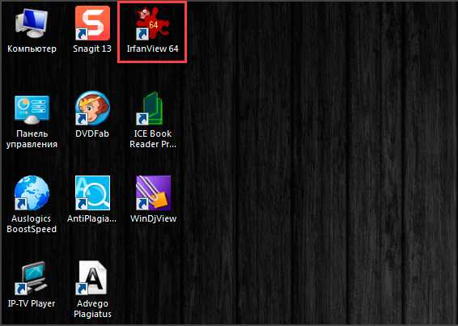
Task: Click the purple WinDjView icon
Action: [x=153, y=193]
